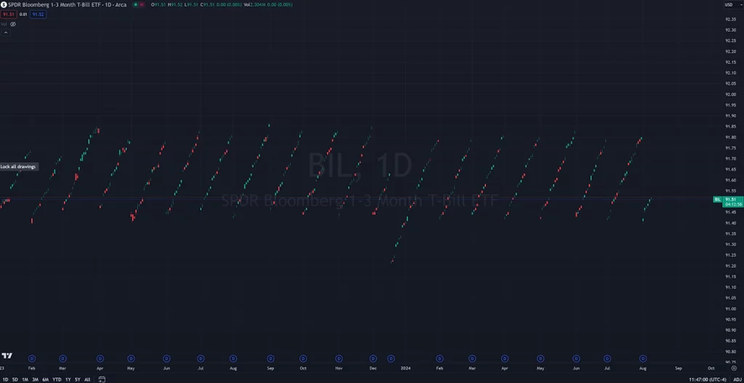The width and height of the screenshot is (744, 383).
Task: Click the 92.00 price scale label
Action: [730, 94]
